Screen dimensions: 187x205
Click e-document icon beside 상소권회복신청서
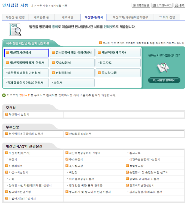click(67, 133)
